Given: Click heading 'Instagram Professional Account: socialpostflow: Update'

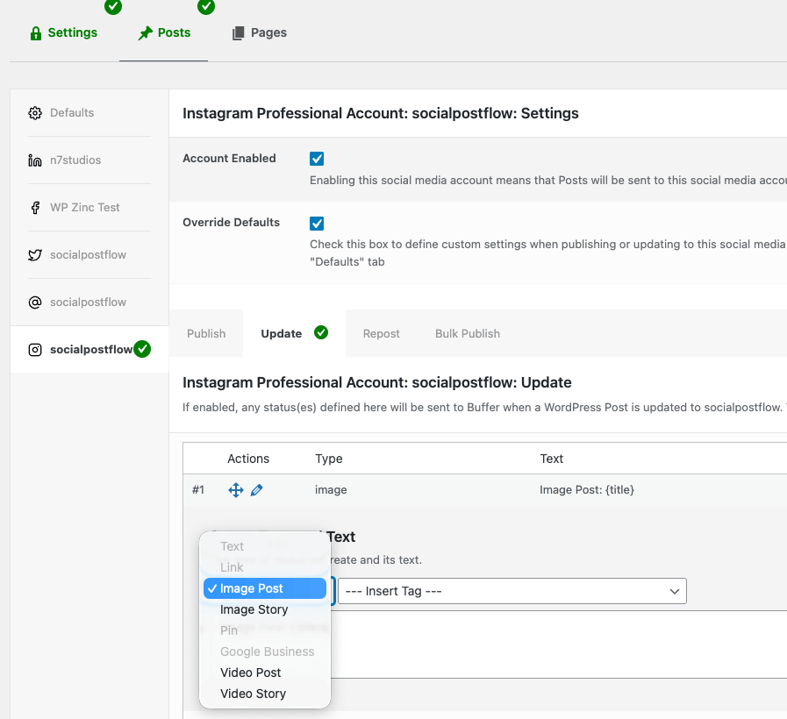Looking at the screenshot, I should (377, 383).
